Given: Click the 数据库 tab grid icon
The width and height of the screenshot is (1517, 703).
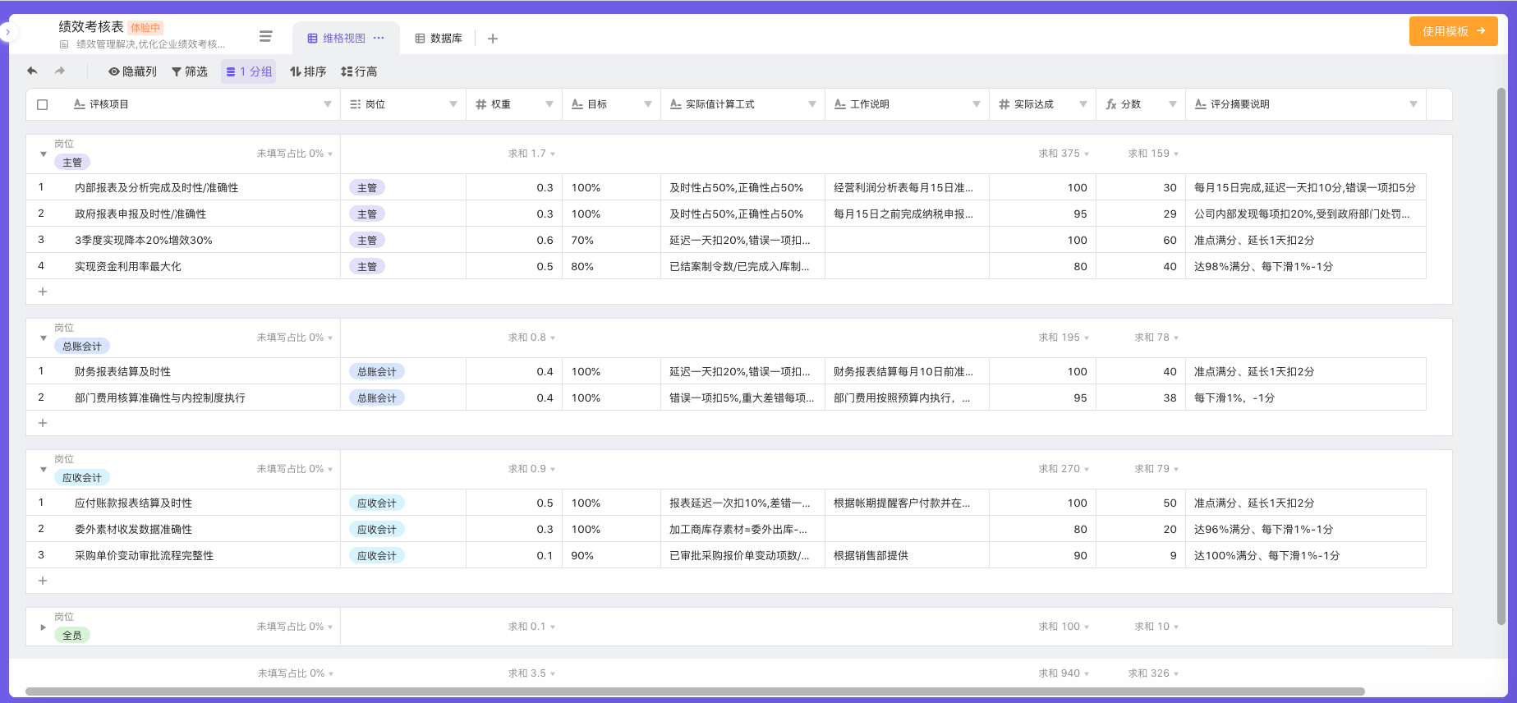Looking at the screenshot, I should click(420, 39).
